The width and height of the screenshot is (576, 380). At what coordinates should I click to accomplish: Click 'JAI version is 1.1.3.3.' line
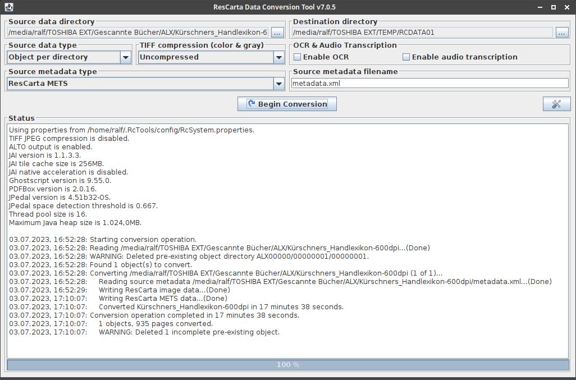(44, 155)
